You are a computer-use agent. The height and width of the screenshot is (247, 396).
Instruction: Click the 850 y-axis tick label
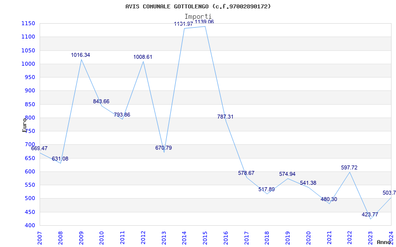point(30,104)
